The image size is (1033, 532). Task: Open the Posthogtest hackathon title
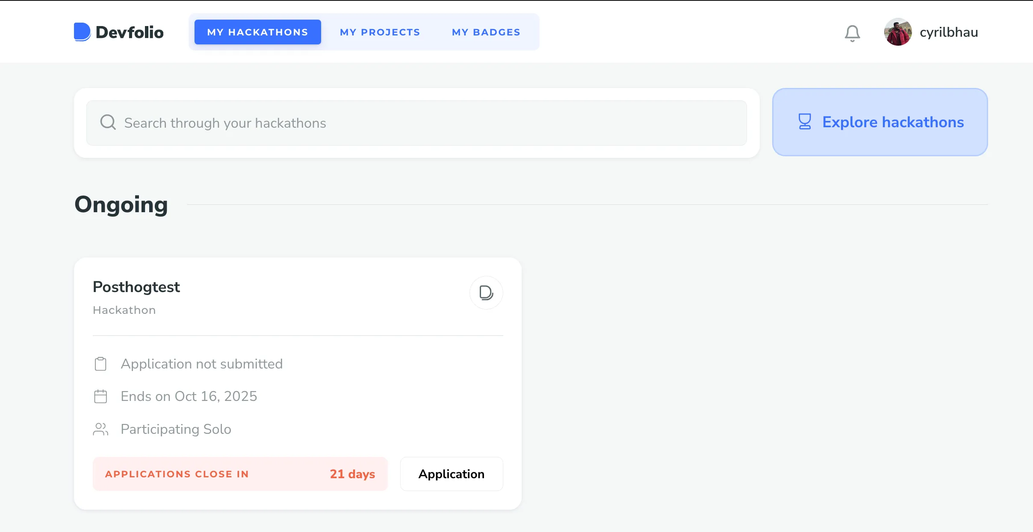(136, 287)
